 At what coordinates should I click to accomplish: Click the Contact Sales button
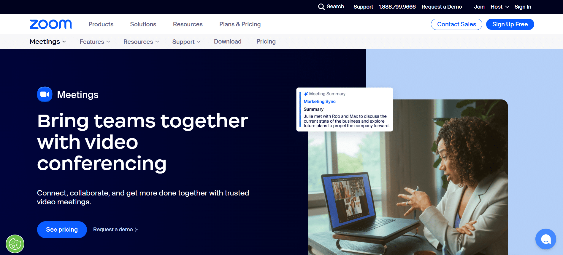456,24
